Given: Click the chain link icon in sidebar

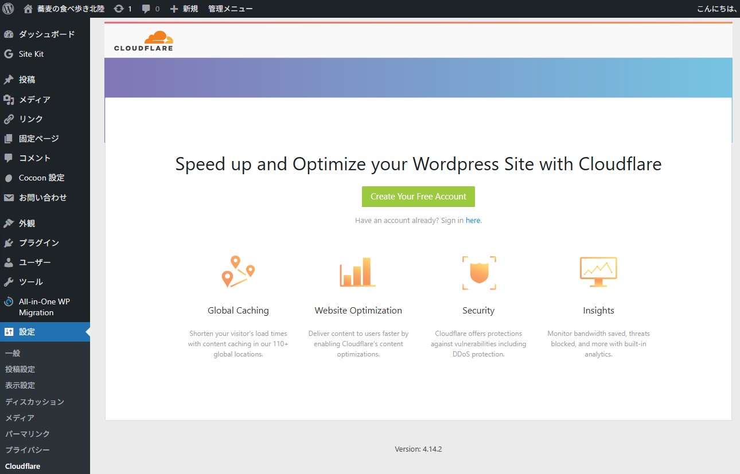Looking at the screenshot, I should pyautogui.click(x=9, y=119).
